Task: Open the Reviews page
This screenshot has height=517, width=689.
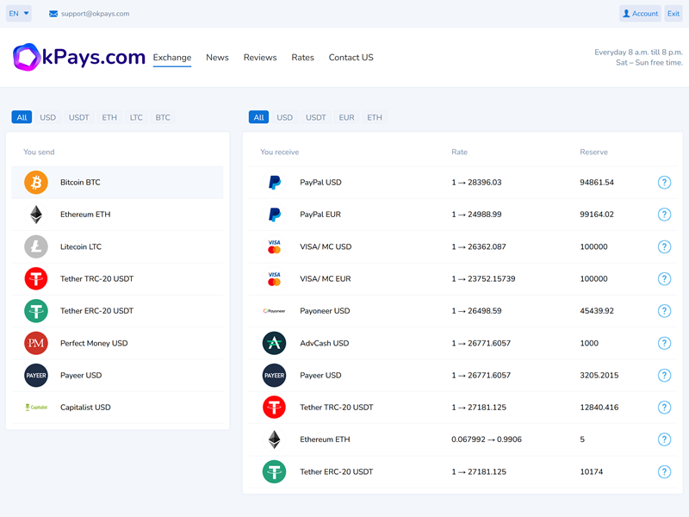Action: [x=260, y=58]
